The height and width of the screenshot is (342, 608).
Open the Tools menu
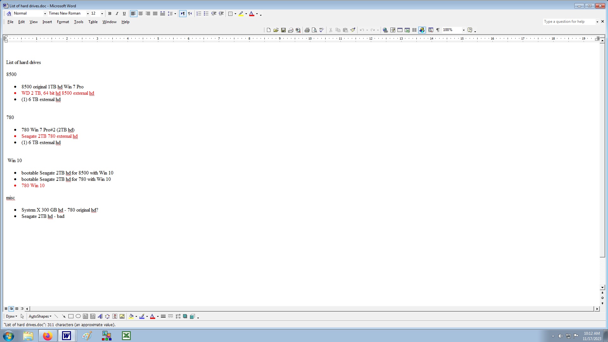[79, 22]
